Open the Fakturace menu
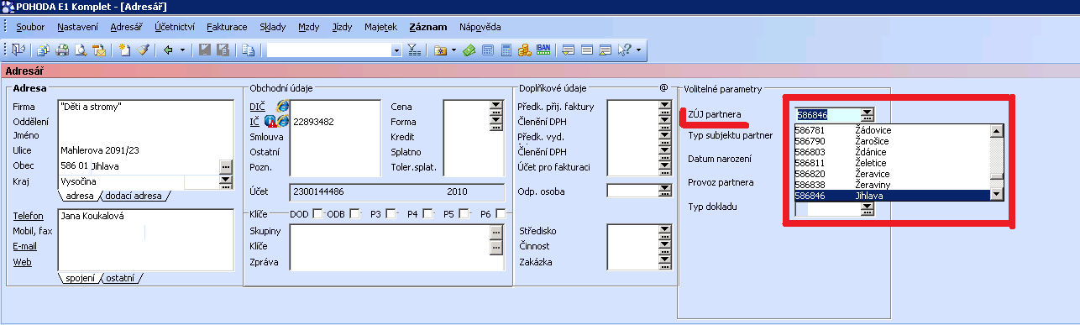 coord(227,27)
